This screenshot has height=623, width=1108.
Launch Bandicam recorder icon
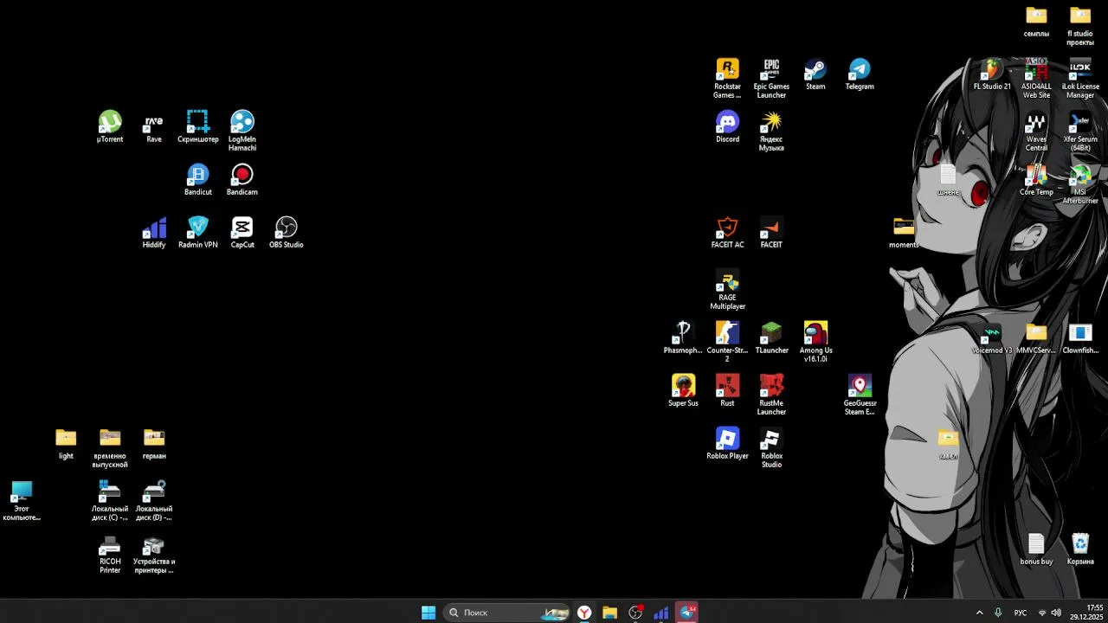242,179
